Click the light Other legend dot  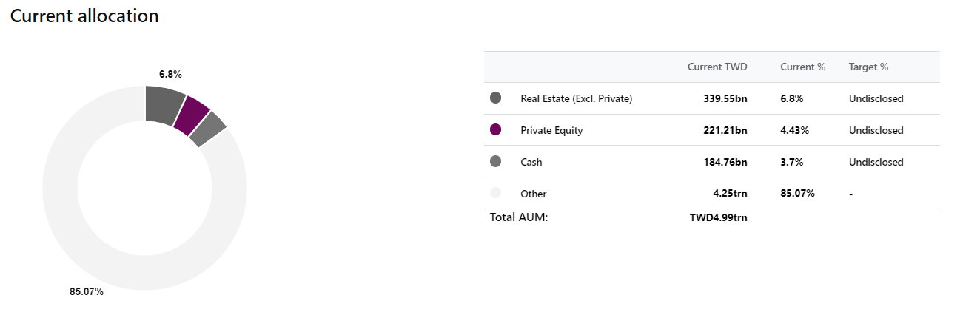496,193
